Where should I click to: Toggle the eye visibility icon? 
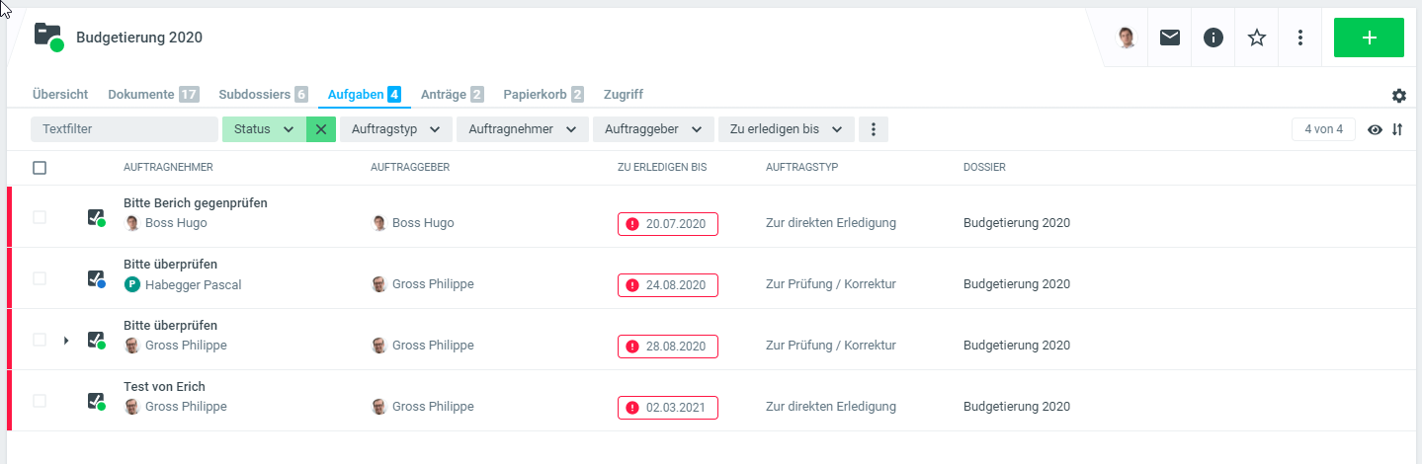tap(1375, 129)
